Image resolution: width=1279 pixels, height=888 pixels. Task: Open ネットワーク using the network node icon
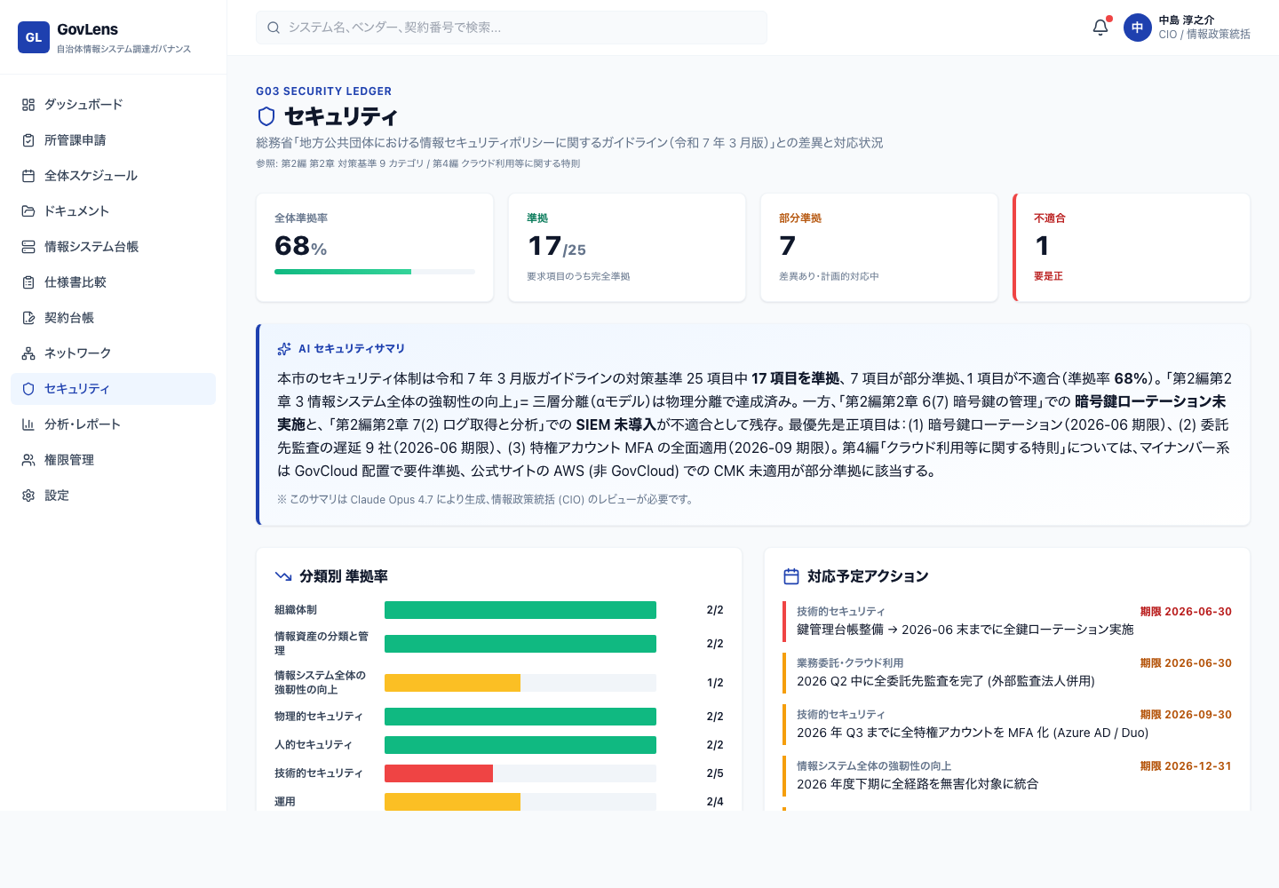(x=28, y=353)
